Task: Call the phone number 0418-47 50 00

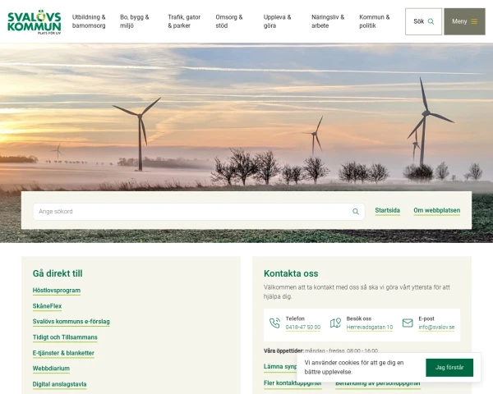Action: [x=302, y=328]
